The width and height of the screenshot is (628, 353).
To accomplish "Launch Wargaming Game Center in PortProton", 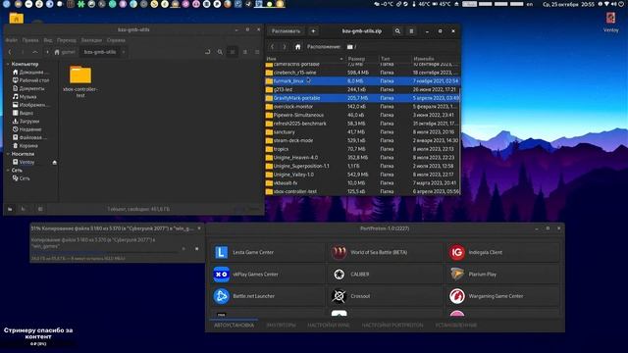I will click(503, 296).
